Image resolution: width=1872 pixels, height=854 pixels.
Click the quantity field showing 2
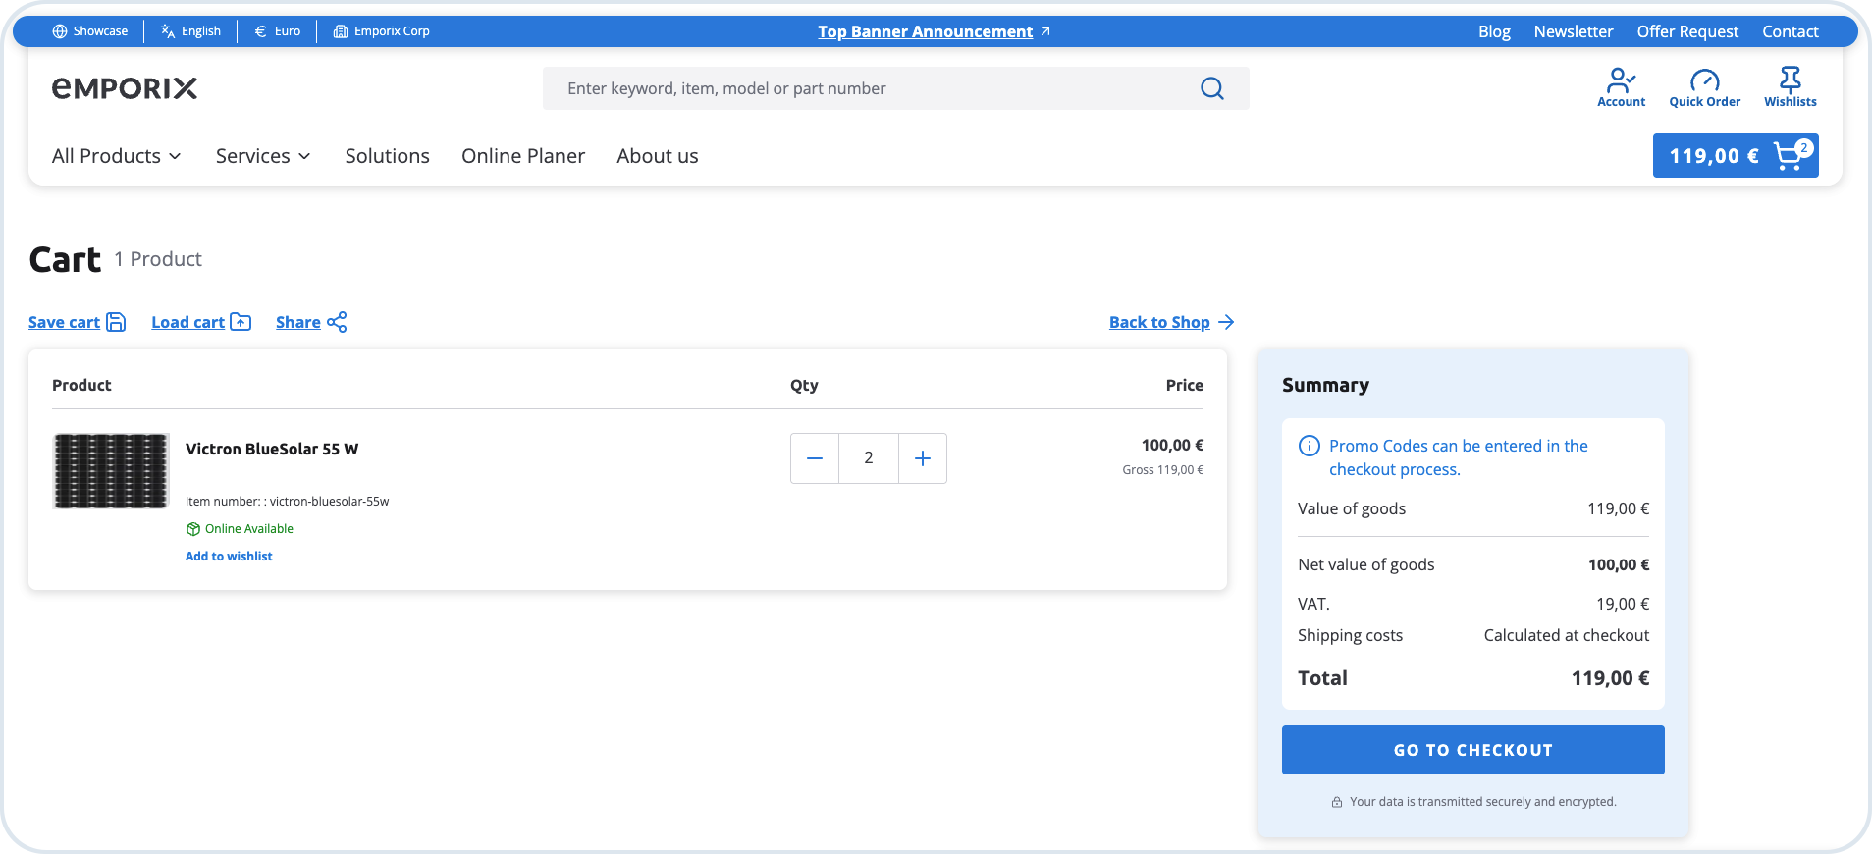[869, 458]
